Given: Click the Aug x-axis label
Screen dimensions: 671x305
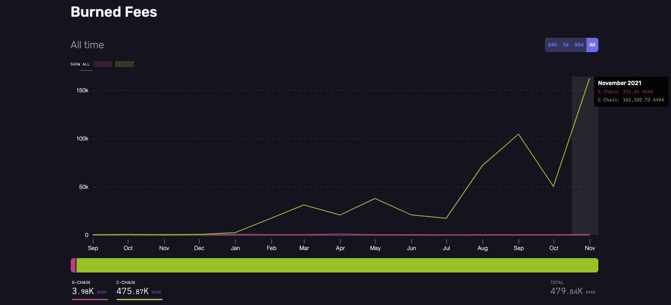Looking at the screenshot, I should (x=483, y=248).
